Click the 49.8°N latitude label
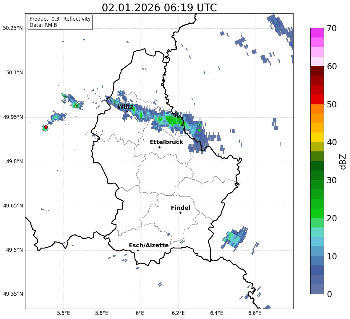Screen dimensions: 350x319 click(14, 161)
